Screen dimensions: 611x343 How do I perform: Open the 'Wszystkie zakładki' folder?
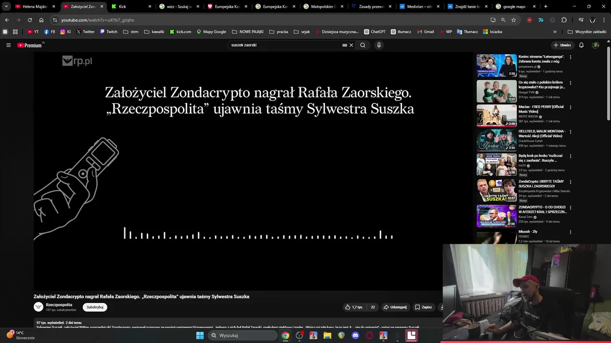point(587,32)
